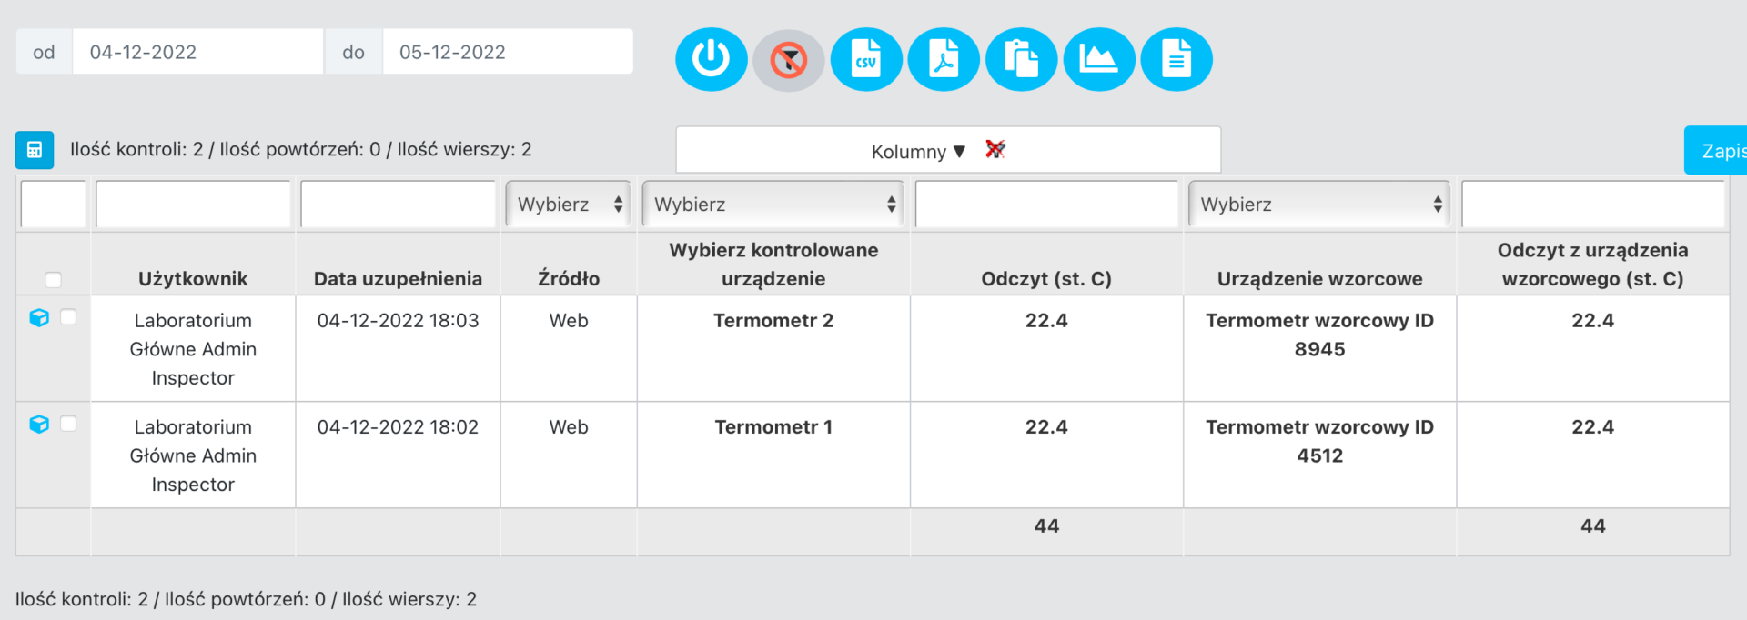Focus the reference device reading filter input

(1593, 205)
